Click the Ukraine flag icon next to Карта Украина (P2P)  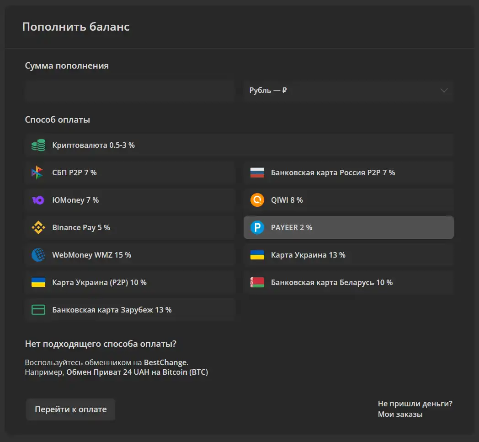tap(38, 282)
